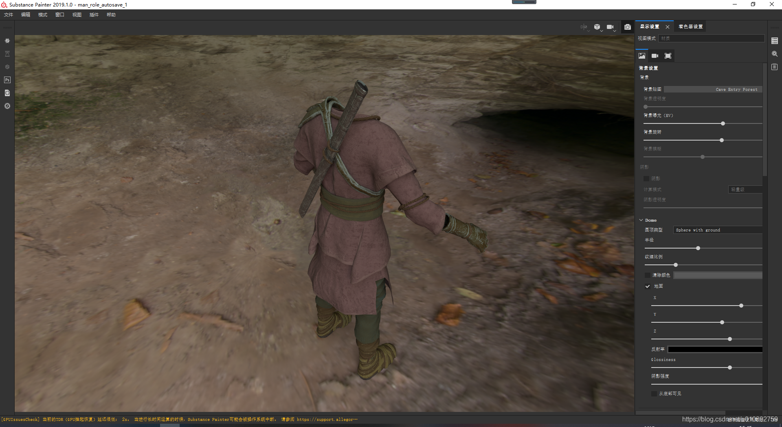
Task: Open the camera selection video icon dropdown
Action: tap(611, 27)
